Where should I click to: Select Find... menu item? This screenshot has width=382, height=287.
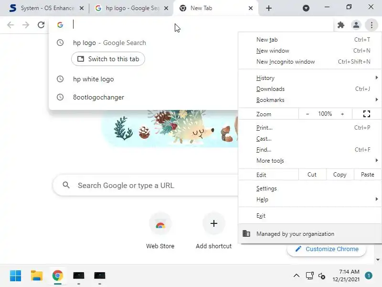310,150
